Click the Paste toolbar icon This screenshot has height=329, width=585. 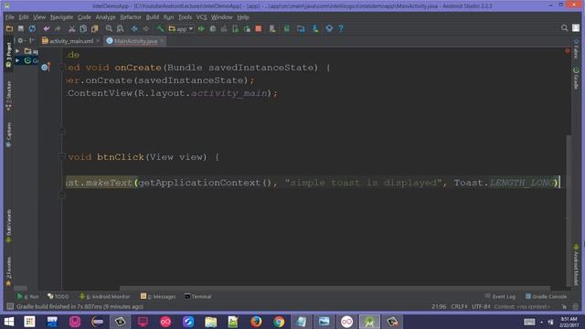95,28
